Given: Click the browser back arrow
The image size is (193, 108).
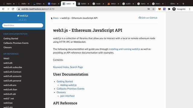Looking at the screenshot, I should tap(3, 9).
